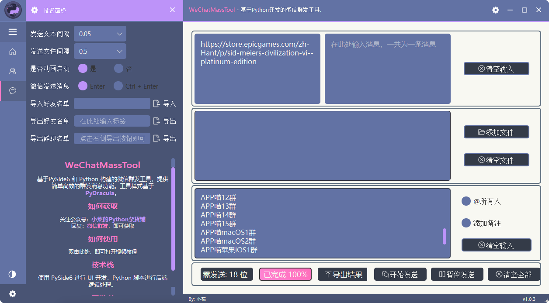549x303 pixels.
Task: Click the 清空文件 button
Action: click(x=497, y=160)
